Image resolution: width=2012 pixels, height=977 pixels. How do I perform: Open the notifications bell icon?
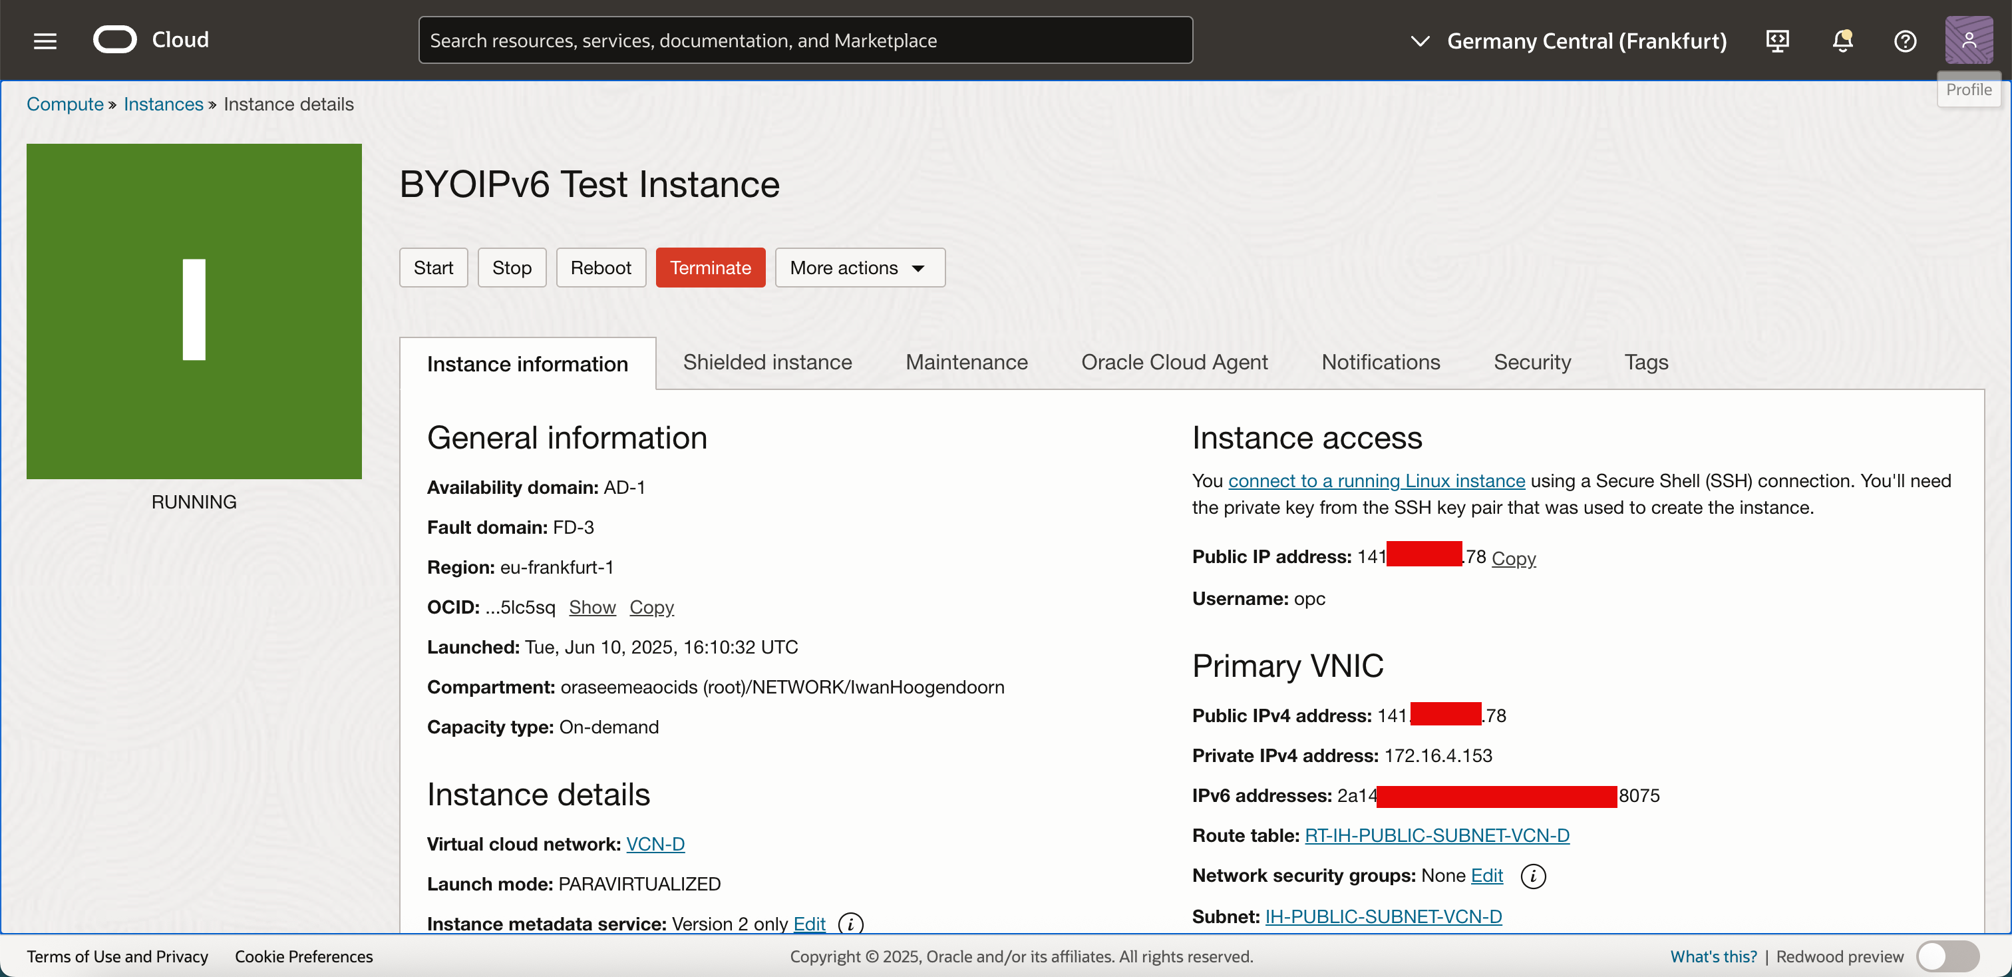(1842, 41)
